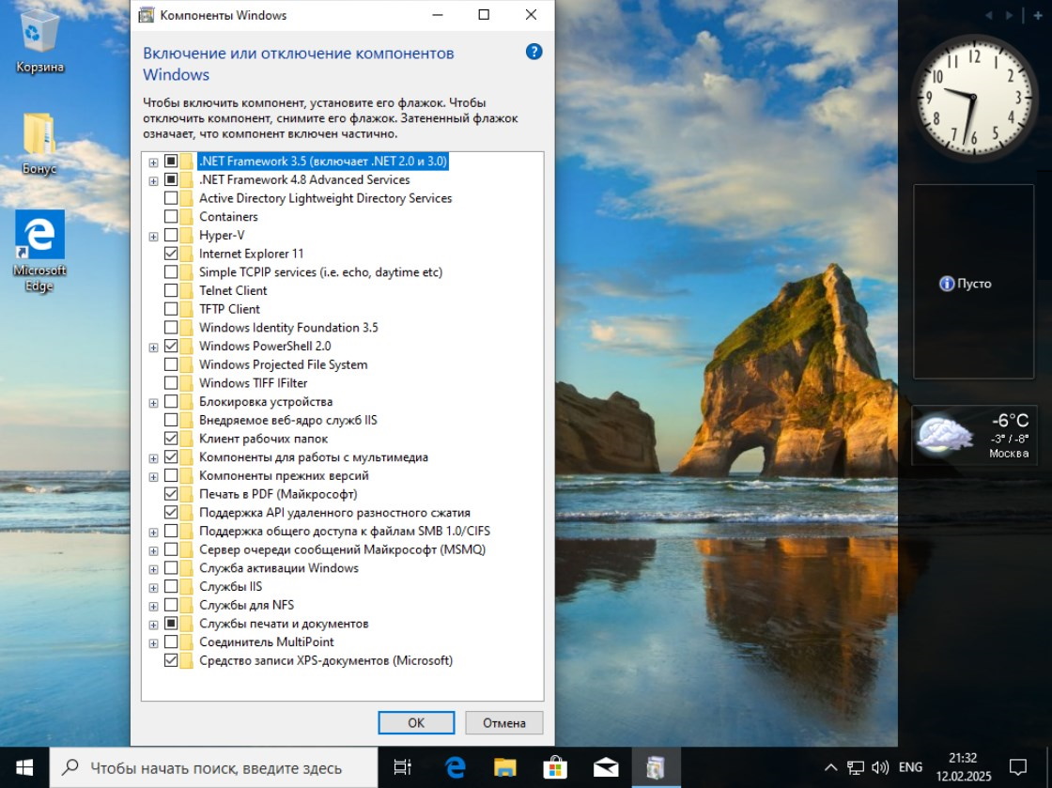Launch Microsoft Edge desktop shortcut
1052x788 pixels.
click(x=39, y=237)
